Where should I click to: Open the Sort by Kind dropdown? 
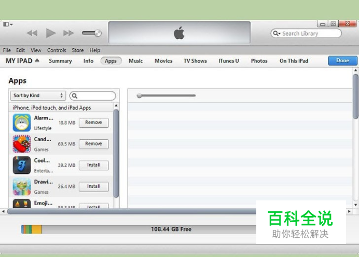(x=38, y=96)
